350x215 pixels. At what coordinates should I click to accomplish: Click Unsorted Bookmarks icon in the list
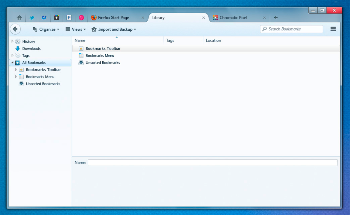81,63
